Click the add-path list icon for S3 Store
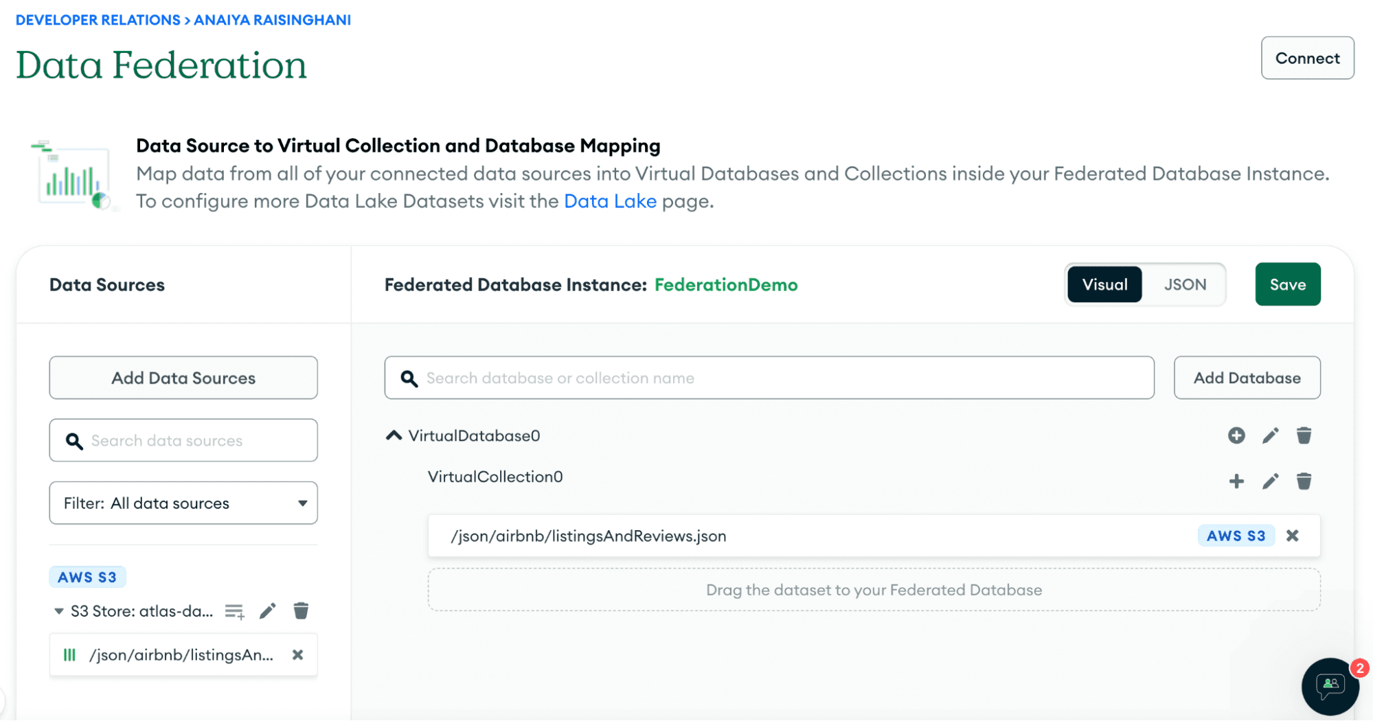1373x721 pixels. (234, 611)
